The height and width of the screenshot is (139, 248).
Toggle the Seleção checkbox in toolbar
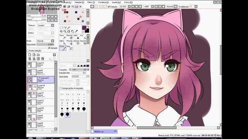click(109, 7)
